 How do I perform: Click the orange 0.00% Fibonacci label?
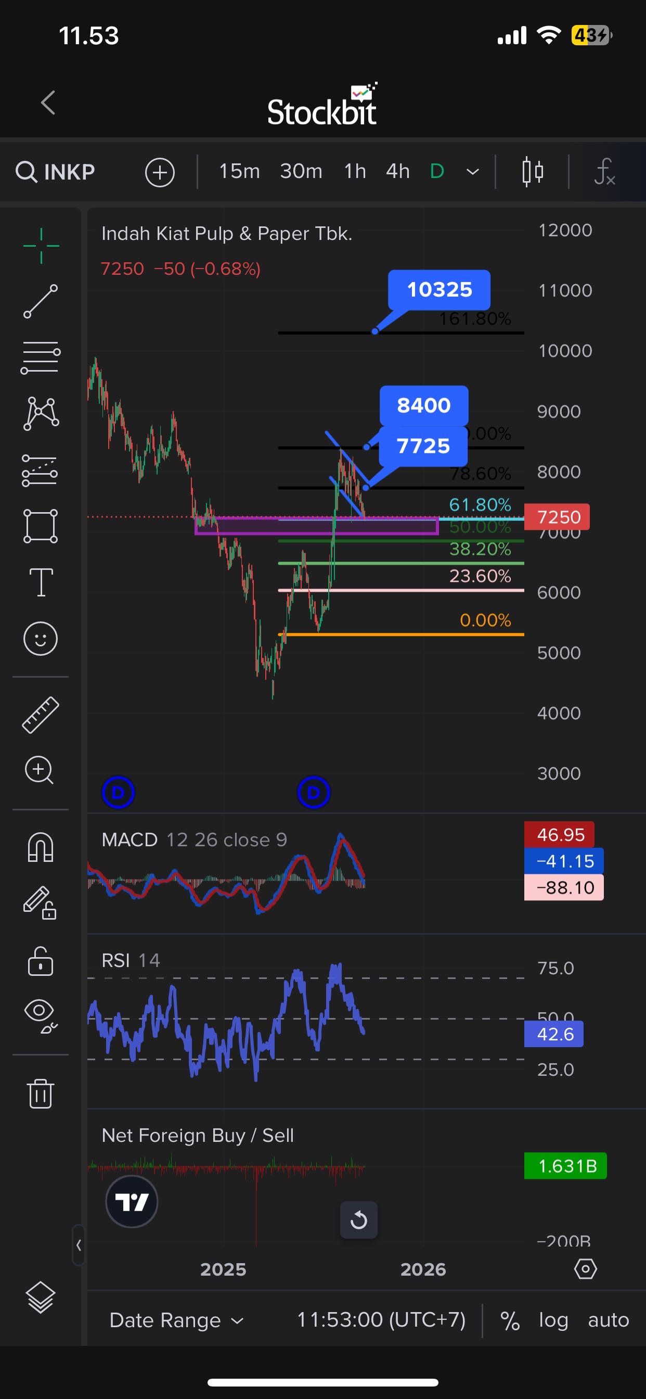click(x=485, y=620)
